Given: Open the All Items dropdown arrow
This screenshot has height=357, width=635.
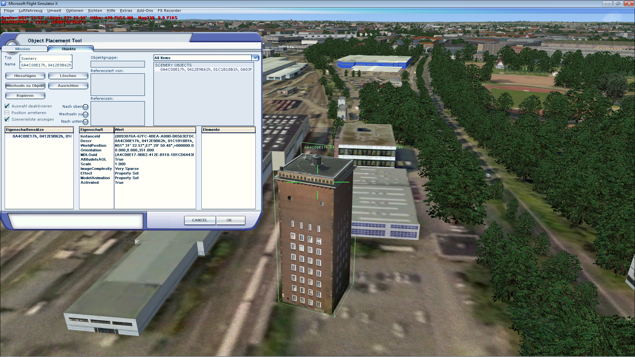Looking at the screenshot, I should (255, 58).
